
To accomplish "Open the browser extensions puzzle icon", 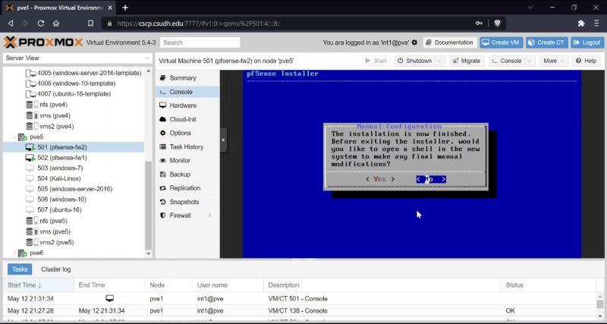I will pos(581,24).
